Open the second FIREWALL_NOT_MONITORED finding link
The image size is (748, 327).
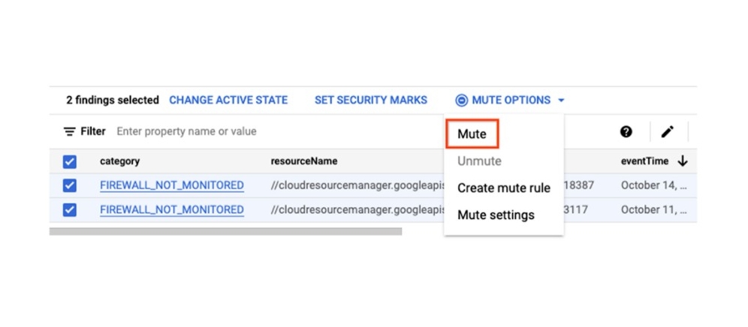[x=171, y=210]
